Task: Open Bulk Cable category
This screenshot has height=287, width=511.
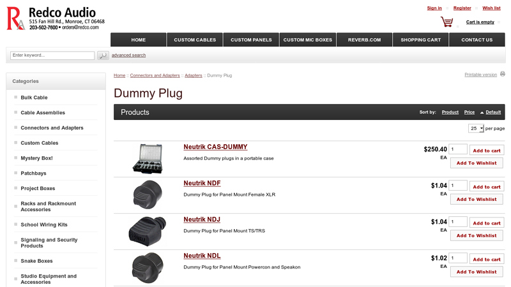Action: click(x=34, y=98)
